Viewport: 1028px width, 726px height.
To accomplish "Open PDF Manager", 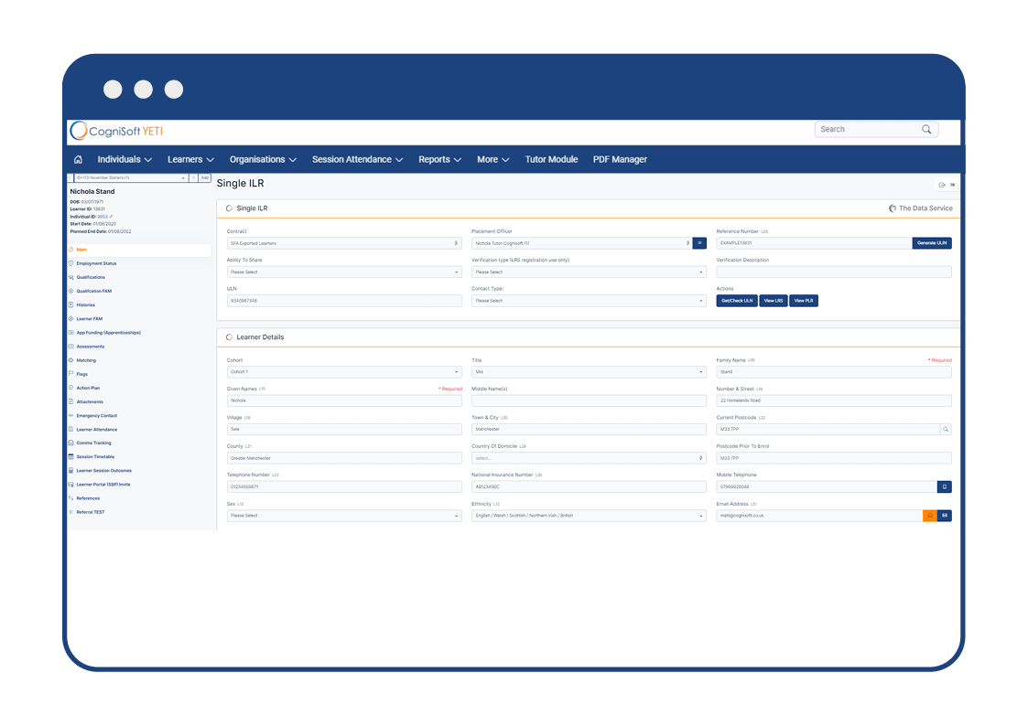I will [620, 160].
